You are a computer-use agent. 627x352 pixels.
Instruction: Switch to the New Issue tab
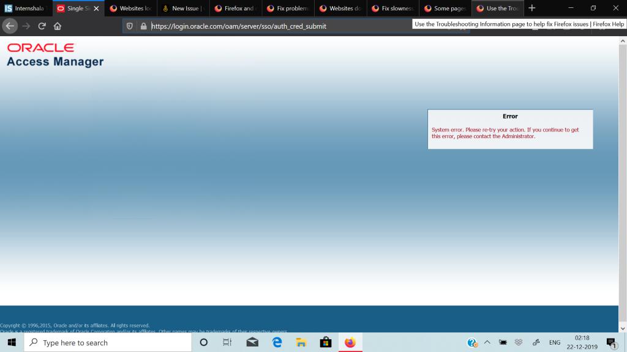182,9
